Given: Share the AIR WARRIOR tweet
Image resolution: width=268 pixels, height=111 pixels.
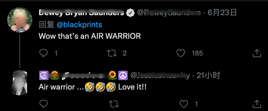Looking at the screenshot, I should (257, 53).
